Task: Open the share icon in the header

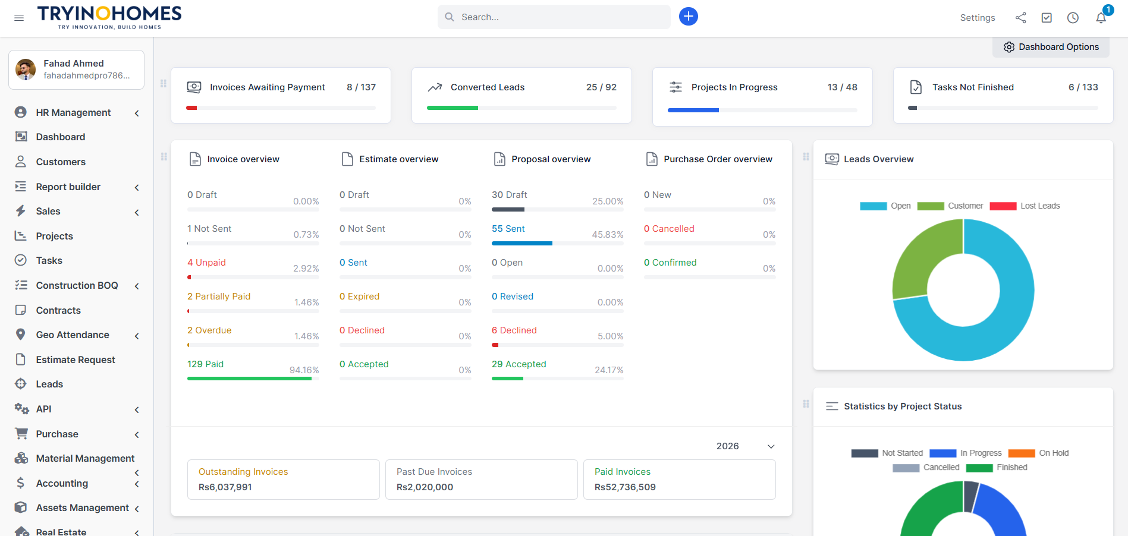Action: pos(1021,18)
